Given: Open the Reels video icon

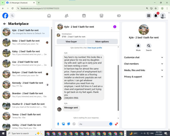Looking at the screenshot, I should coord(84,16).
